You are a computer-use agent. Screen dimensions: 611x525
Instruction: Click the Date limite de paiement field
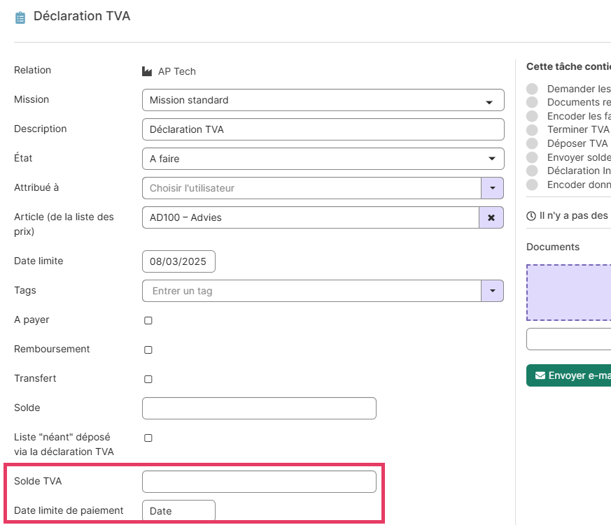pyautogui.click(x=178, y=511)
